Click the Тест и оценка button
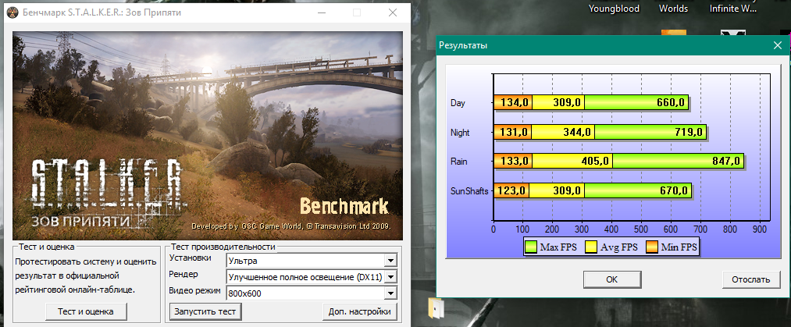The width and height of the screenshot is (791, 327). point(86,311)
